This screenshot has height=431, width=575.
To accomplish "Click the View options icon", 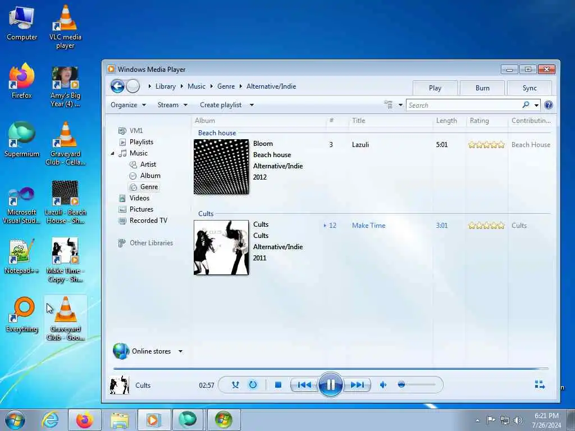I will click(389, 104).
